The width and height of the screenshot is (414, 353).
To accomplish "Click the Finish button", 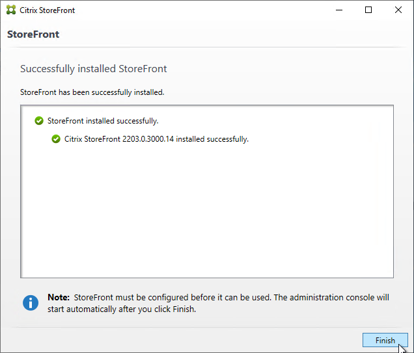I will pyautogui.click(x=385, y=340).
